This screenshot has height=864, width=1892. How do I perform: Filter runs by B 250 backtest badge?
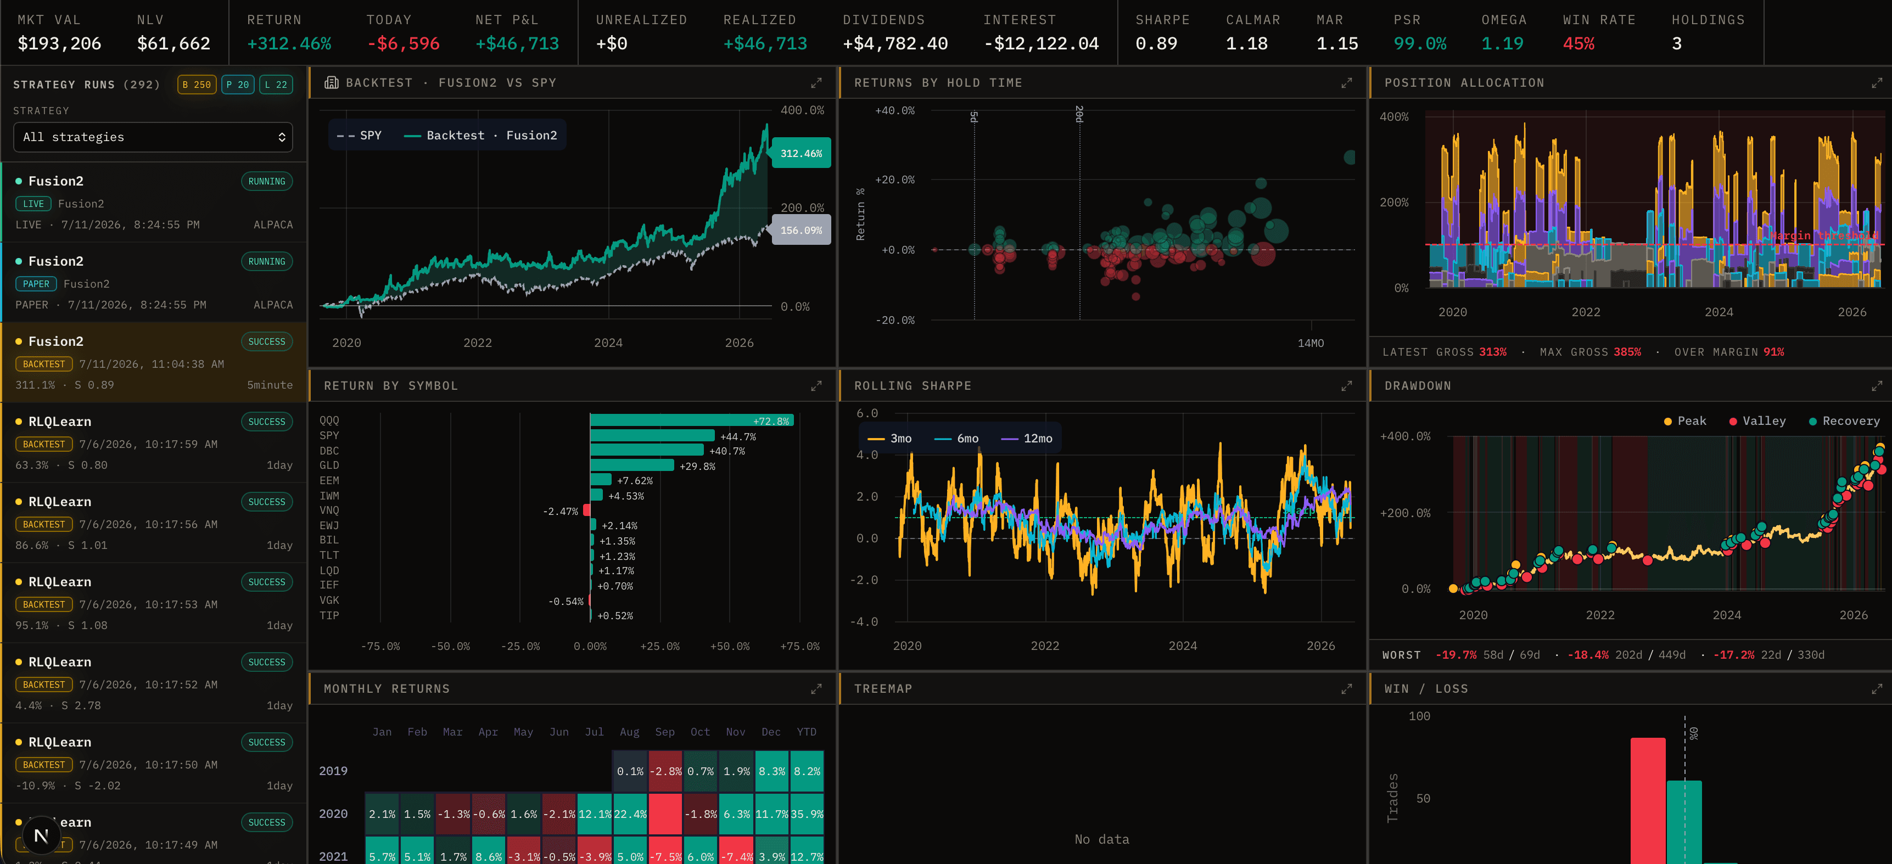coord(197,85)
